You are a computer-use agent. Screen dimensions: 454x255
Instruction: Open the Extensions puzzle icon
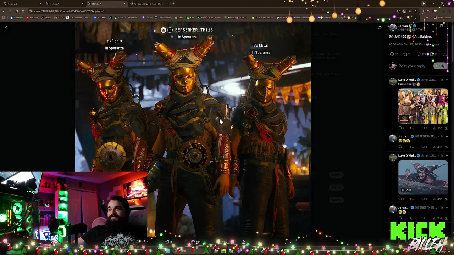click(425, 11)
